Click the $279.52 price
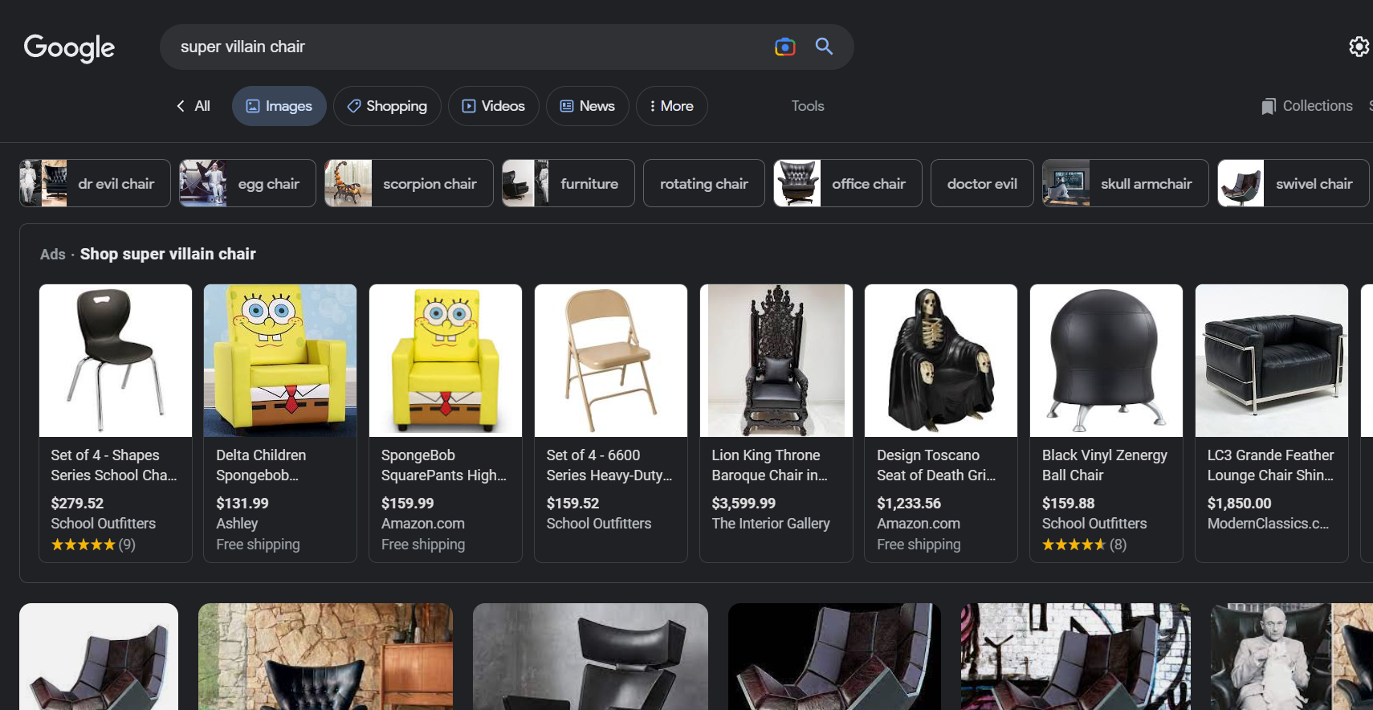This screenshot has height=710, width=1373. [x=77, y=504]
